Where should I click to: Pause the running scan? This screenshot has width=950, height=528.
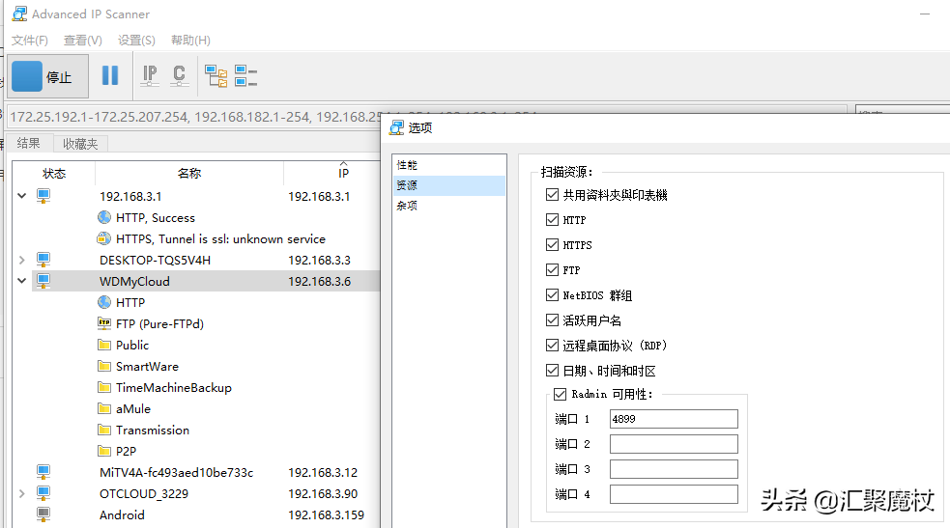click(x=110, y=75)
